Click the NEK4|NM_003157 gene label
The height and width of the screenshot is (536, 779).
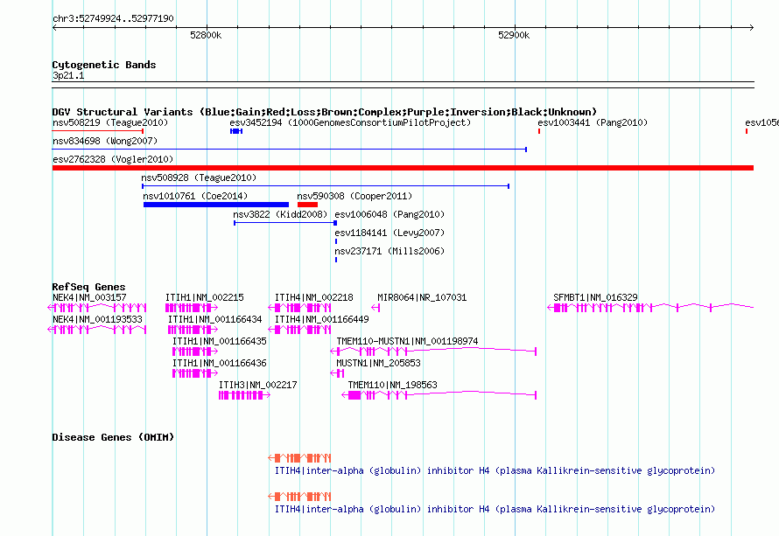pyautogui.click(x=89, y=297)
